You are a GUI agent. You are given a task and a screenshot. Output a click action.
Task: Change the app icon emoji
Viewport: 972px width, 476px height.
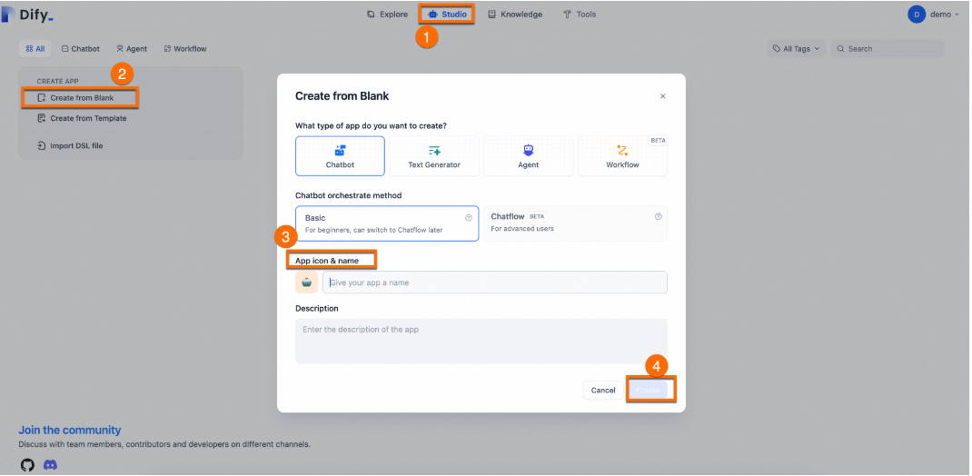click(306, 282)
